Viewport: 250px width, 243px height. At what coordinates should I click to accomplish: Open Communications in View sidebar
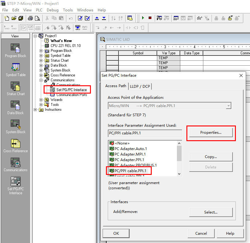point(15,165)
